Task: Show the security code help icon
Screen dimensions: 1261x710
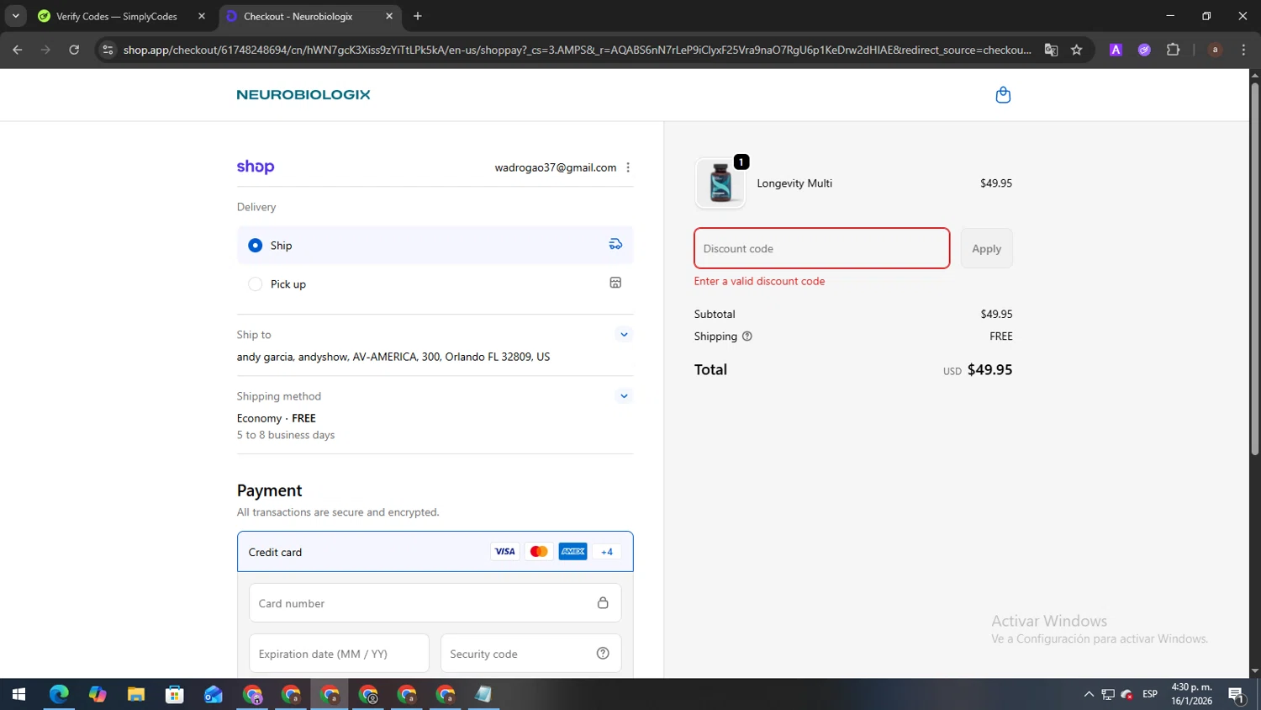Action: point(603,653)
